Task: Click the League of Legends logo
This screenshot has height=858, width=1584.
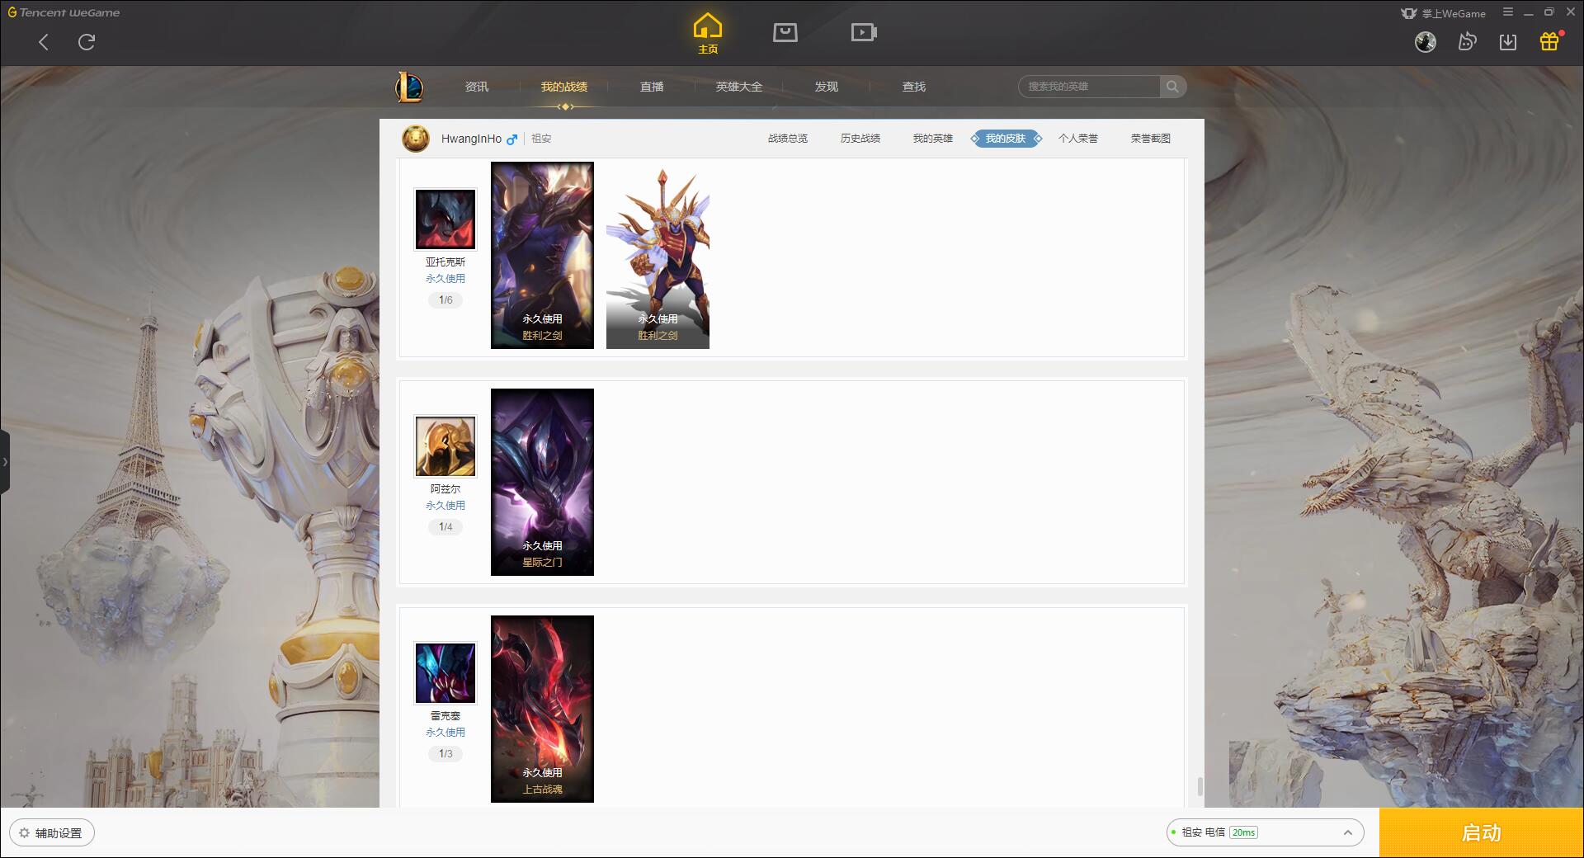Action: [409, 87]
